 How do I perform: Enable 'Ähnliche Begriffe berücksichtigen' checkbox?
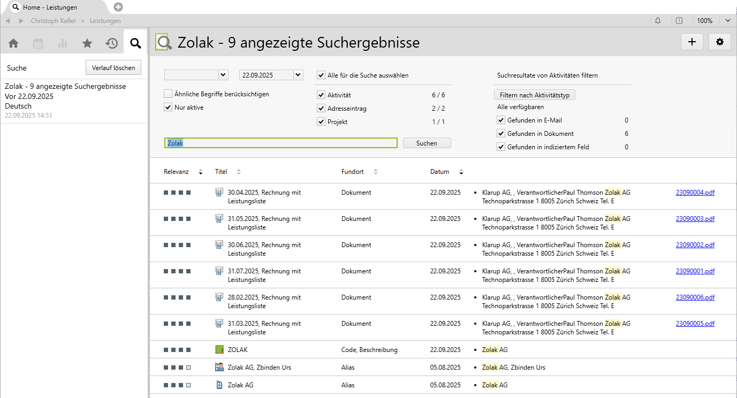pyautogui.click(x=168, y=94)
